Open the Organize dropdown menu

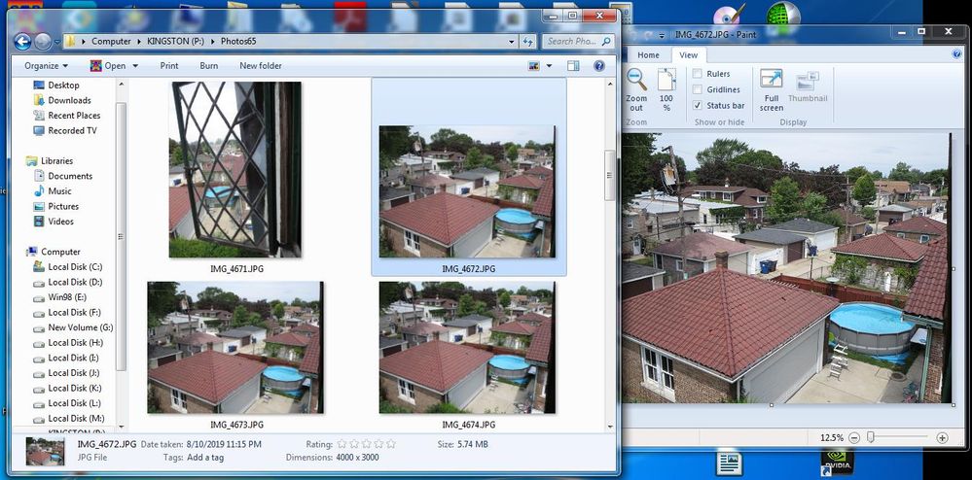tap(46, 66)
